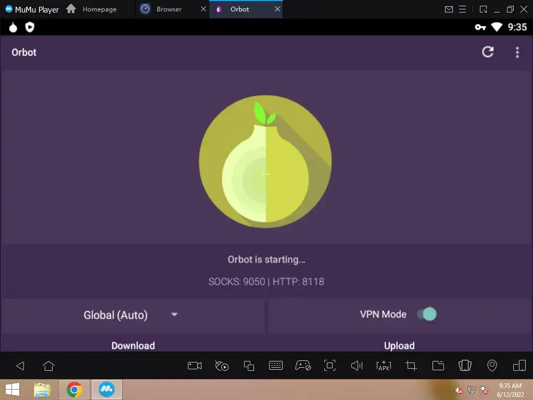Image resolution: width=533 pixels, height=400 pixels.
Task: Click the muted speaker tray icon
Action: (x=459, y=390)
